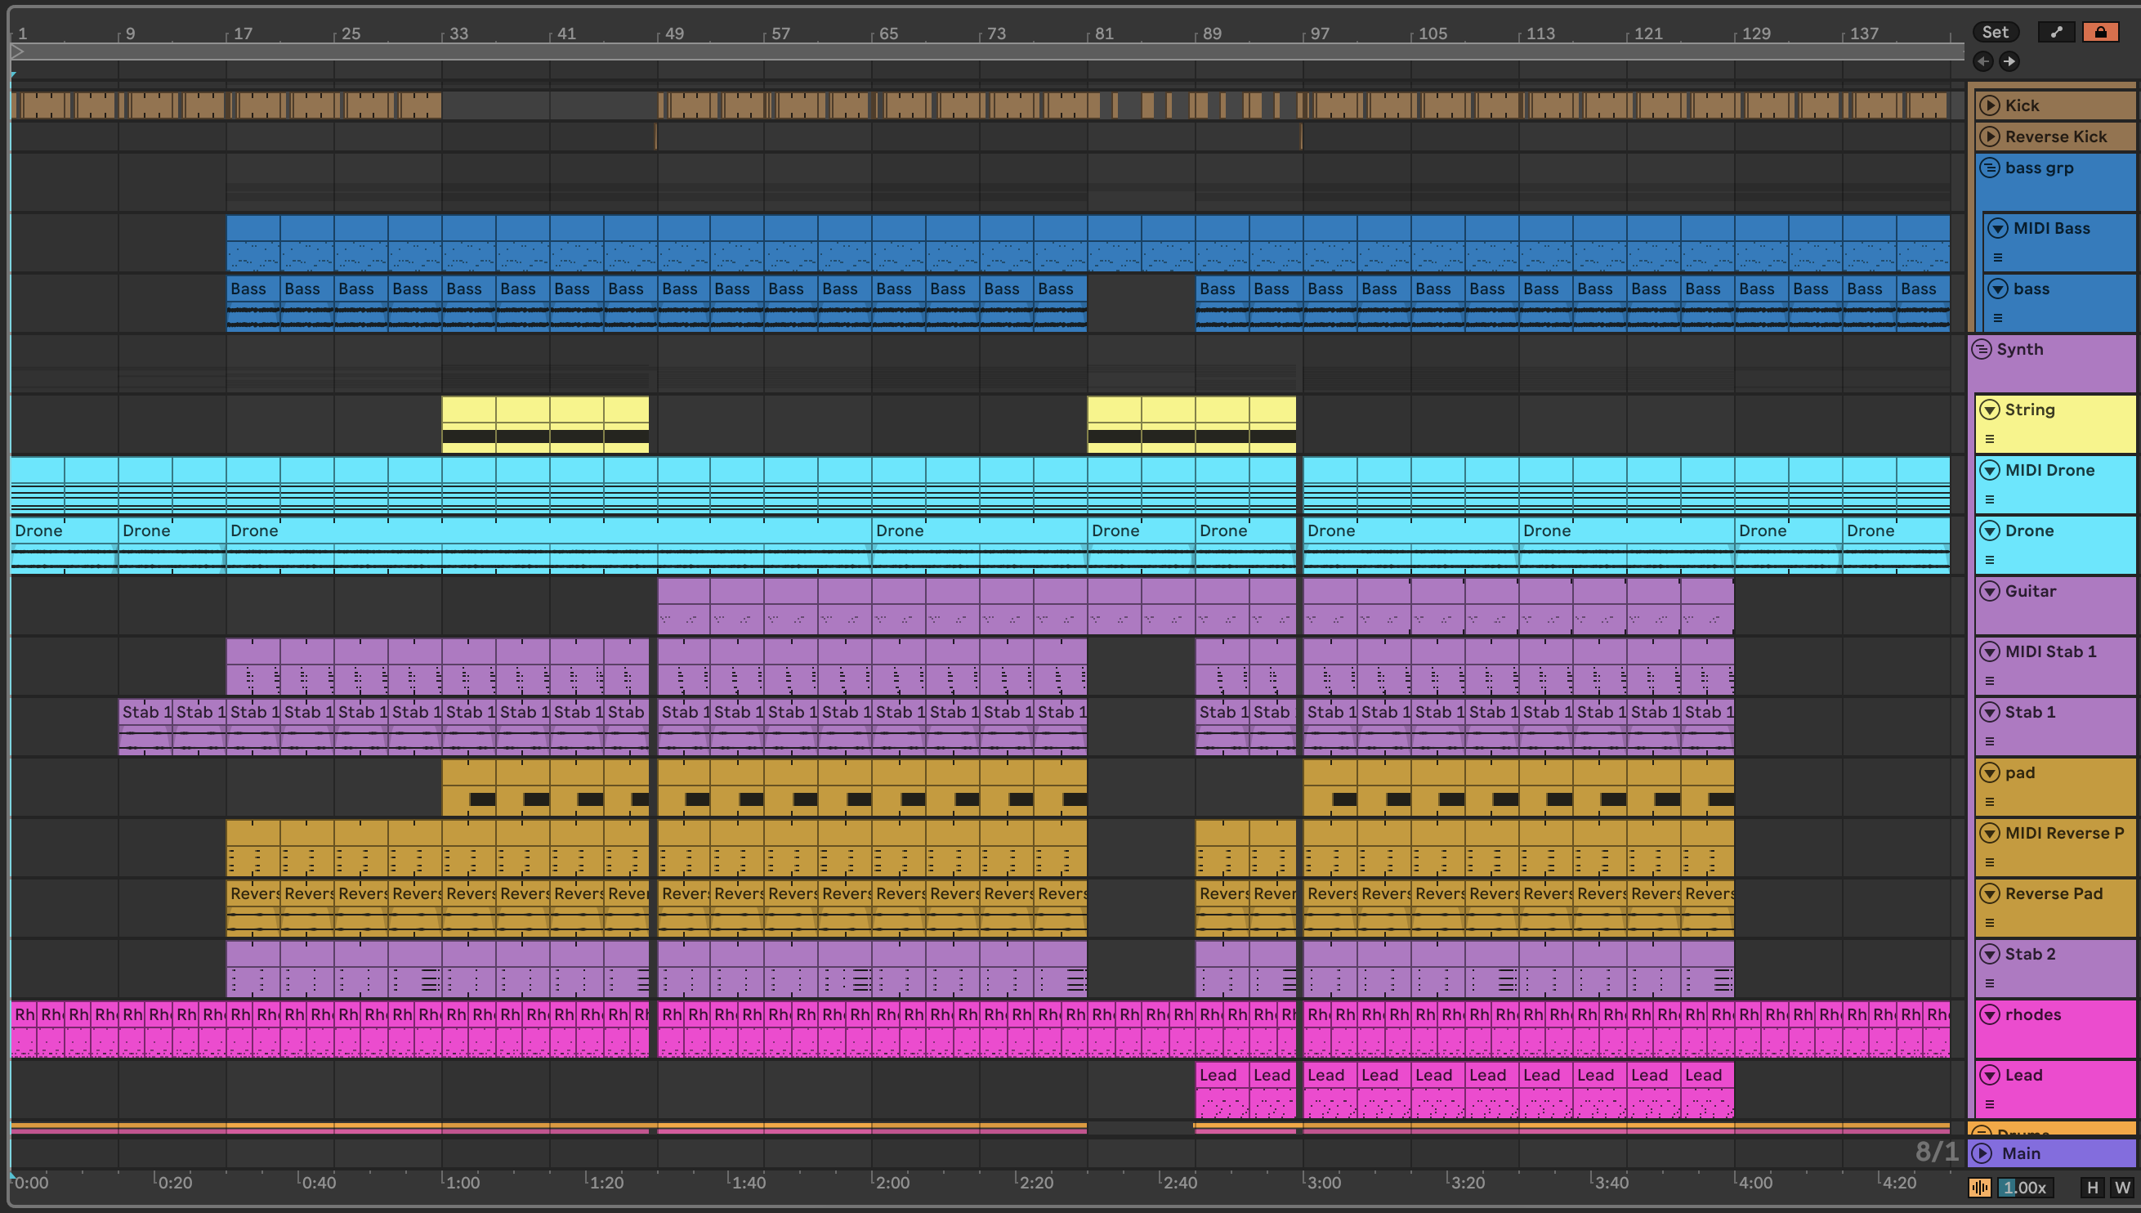Toggle the automation mode button
2141x1213 pixels.
2056,32
